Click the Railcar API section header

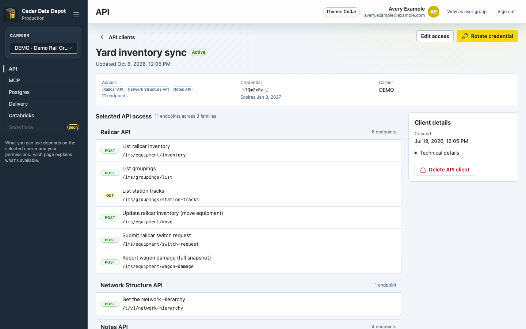248,132
